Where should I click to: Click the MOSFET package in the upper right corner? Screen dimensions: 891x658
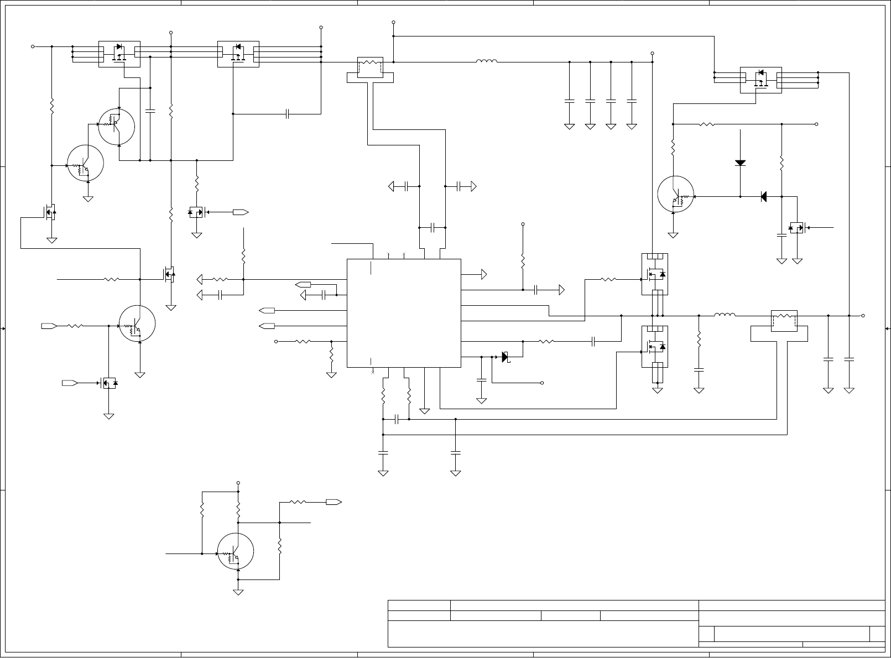point(761,80)
